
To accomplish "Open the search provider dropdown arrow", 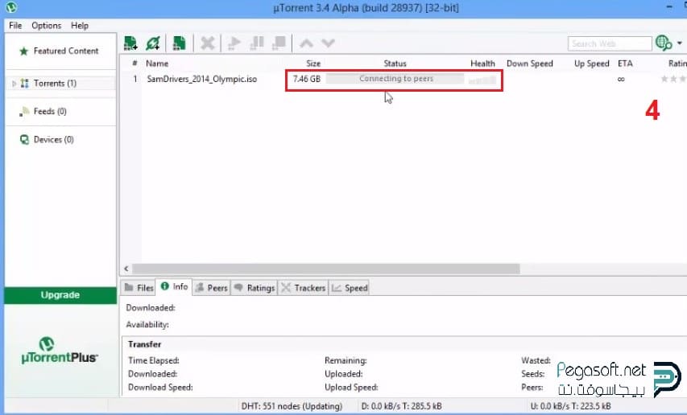I will point(680,43).
